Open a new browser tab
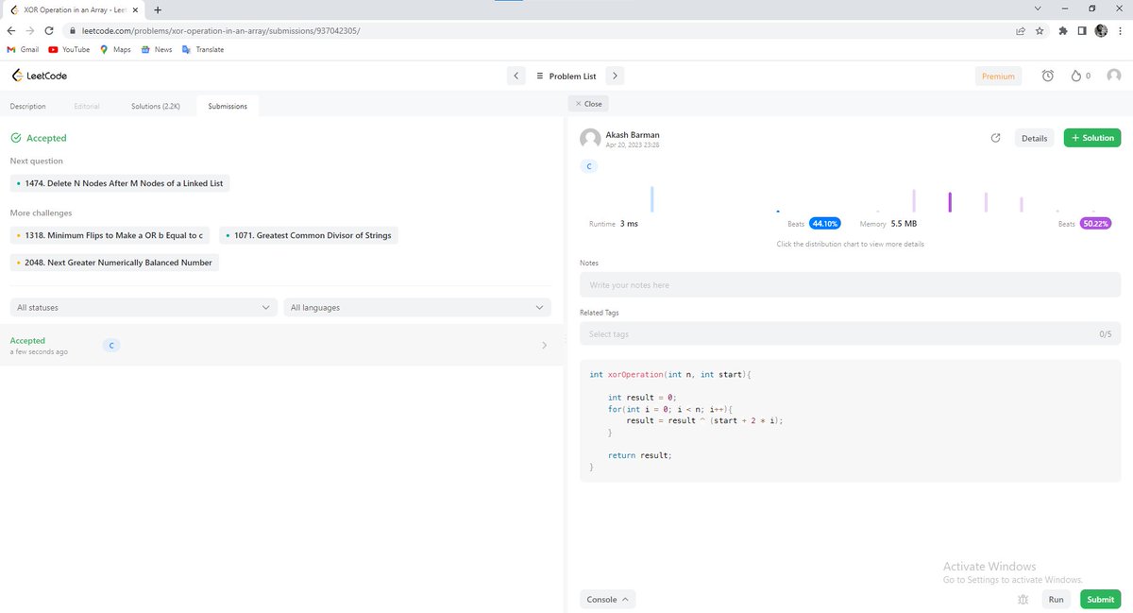1133x613 pixels. coord(157,9)
